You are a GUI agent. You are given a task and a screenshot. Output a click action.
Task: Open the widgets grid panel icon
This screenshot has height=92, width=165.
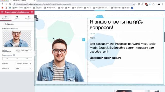tap(32, 12)
